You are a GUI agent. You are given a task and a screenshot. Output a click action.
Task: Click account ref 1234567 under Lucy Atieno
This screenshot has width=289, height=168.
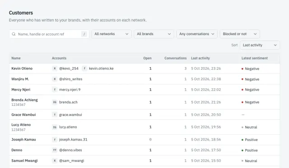(x=19, y=130)
